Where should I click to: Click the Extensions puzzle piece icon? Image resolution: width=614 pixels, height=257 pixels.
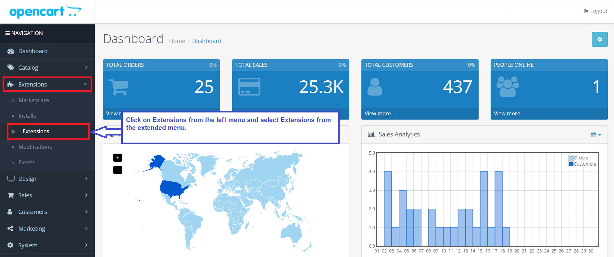[10, 84]
